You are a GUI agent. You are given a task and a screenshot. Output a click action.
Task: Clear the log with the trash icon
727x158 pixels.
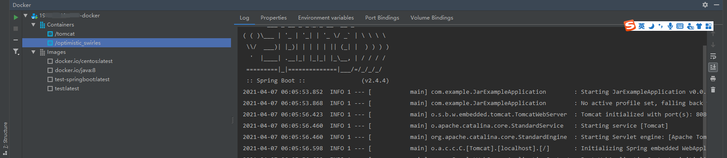point(713,90)
